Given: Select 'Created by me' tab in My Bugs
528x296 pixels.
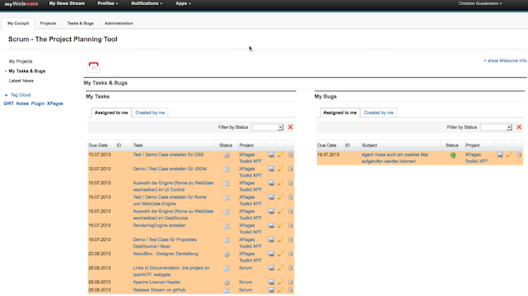Looking at the screenshot, I should 379,113.
